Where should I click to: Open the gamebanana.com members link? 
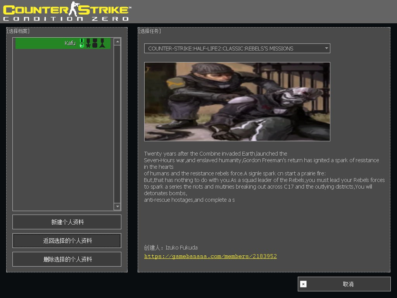tap(211, 256)
